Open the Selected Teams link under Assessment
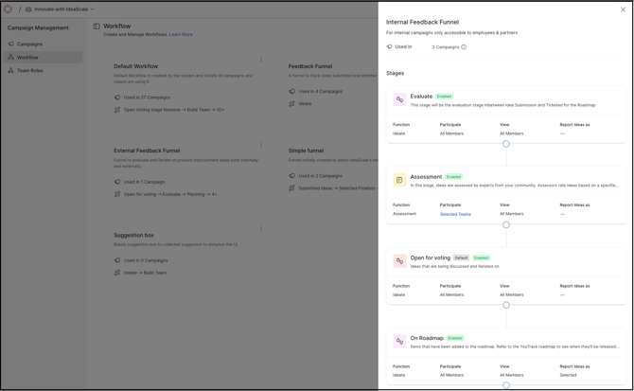634x391 pixels. 455,214
